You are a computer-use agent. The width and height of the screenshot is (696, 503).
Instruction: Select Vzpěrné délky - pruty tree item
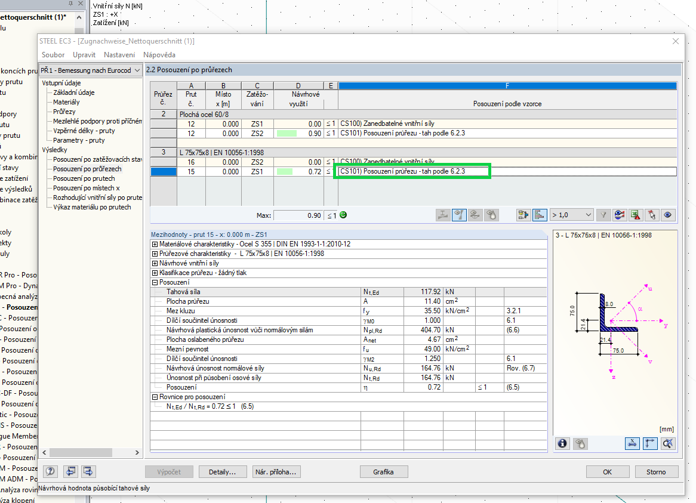(84, 131)
